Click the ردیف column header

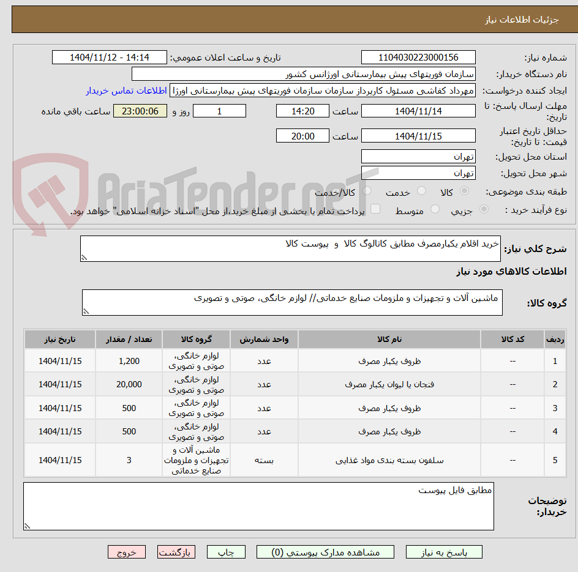pos(555,339)
